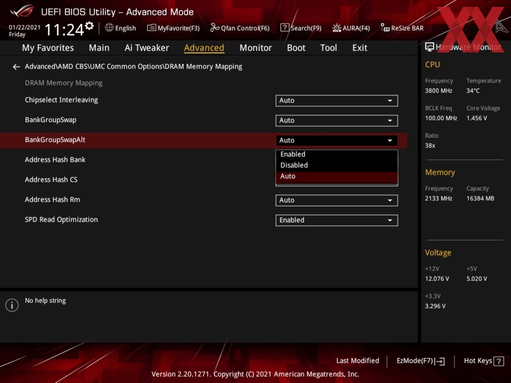Collapse the BankGroupSwapAlt dropdown
The height and width of the screenshot is (383, 511).
pos(337,140)
